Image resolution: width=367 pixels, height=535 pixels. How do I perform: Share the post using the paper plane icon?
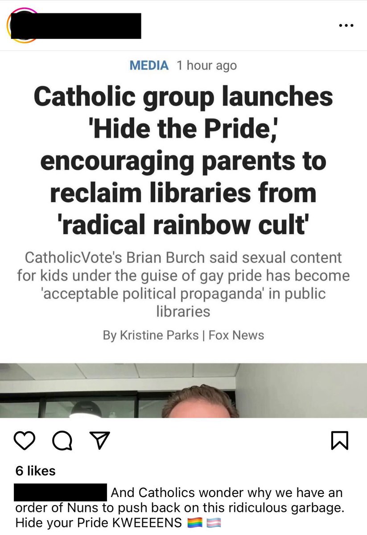point(99,440)
